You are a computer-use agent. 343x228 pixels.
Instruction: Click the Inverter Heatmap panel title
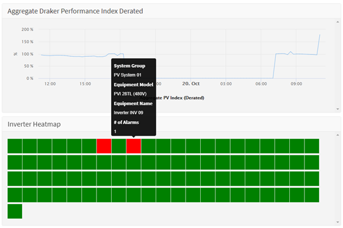point(34,124)
